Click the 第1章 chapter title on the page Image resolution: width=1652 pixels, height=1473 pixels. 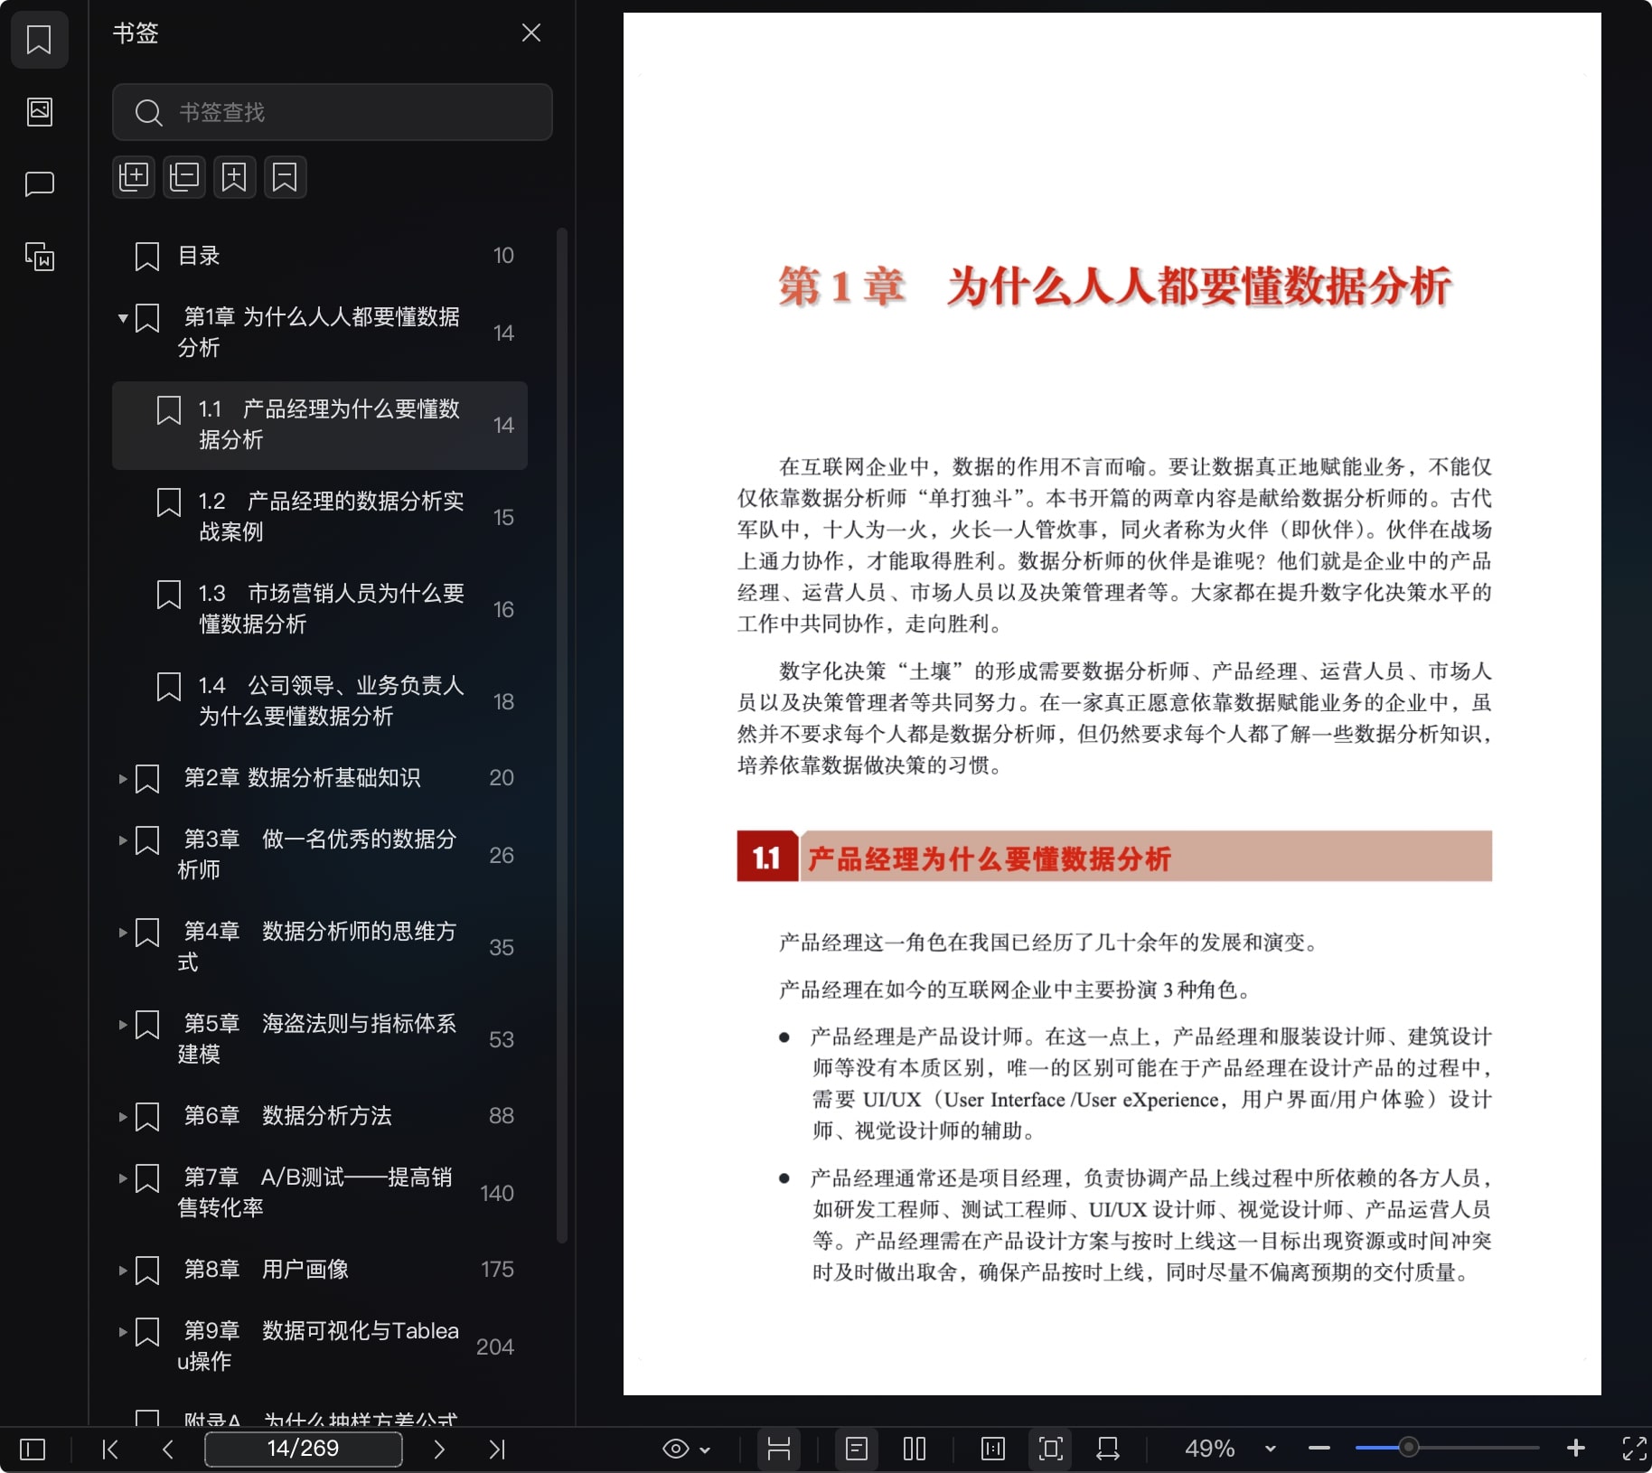tap(1114, 286)
